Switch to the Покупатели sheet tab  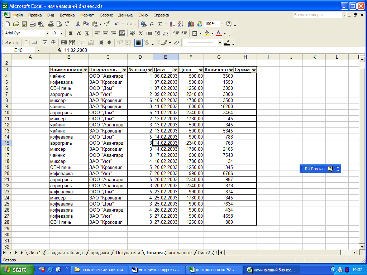tap(128, 253)
